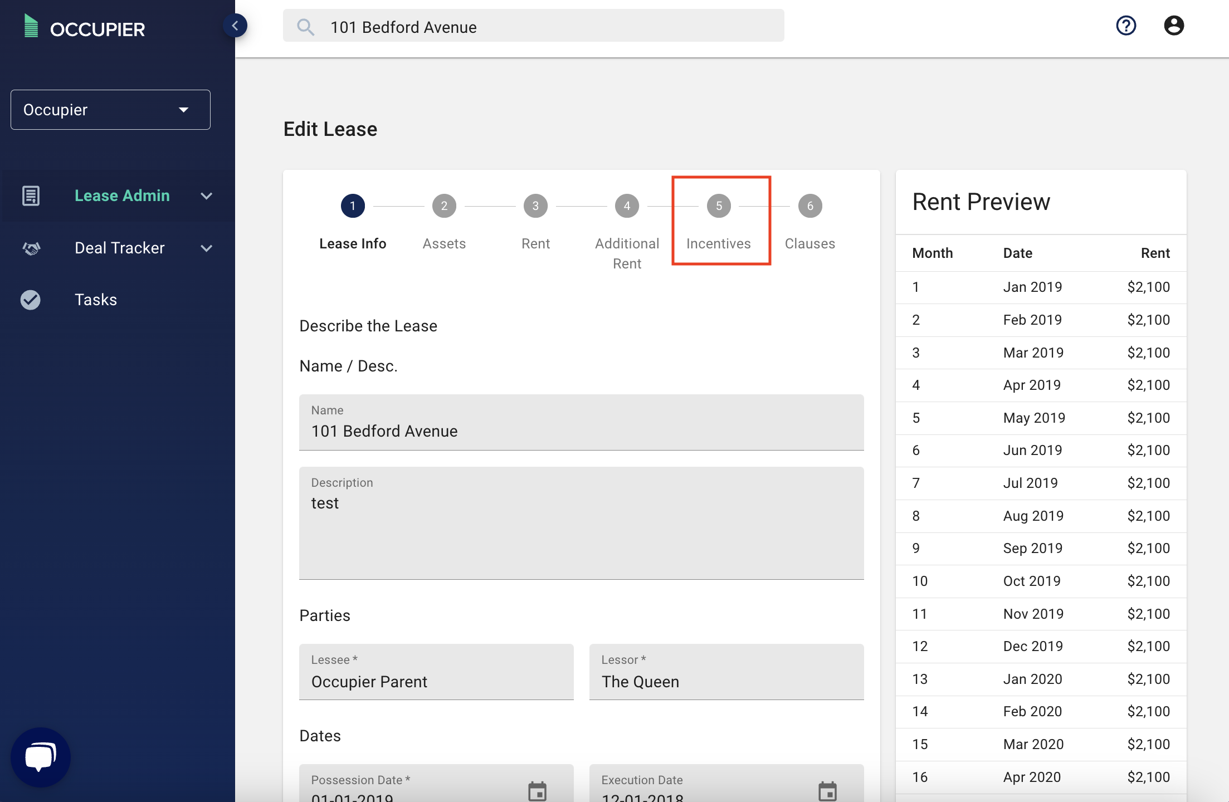
Task: Open the Execution Date calendar picker
Action: point(827,790)
